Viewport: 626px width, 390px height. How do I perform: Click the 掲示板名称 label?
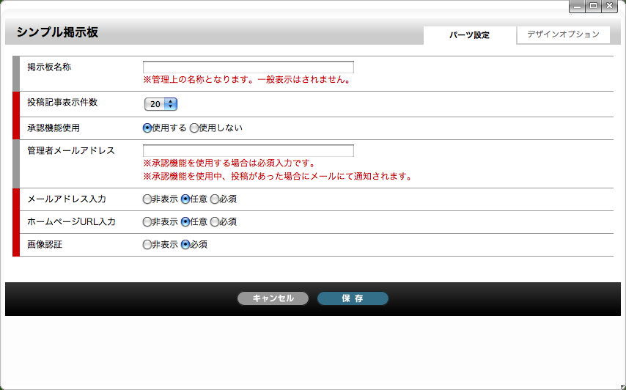tap(49, 67)
